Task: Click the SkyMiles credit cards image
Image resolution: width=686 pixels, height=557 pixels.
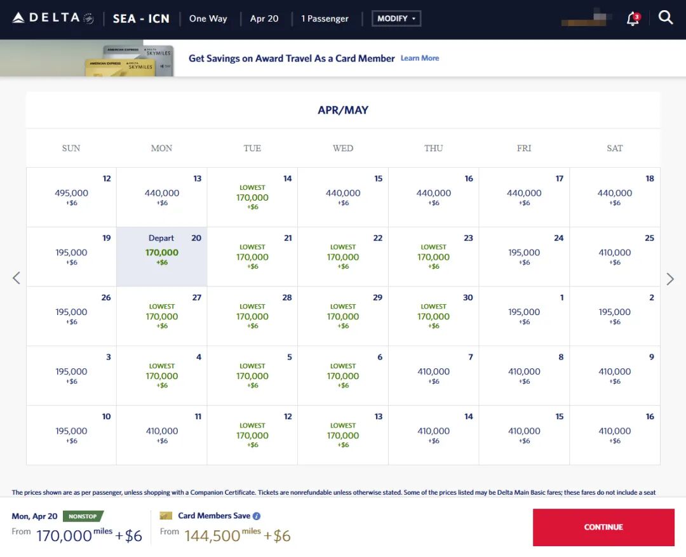Action: pyautogui.click(x=130, y=61)
